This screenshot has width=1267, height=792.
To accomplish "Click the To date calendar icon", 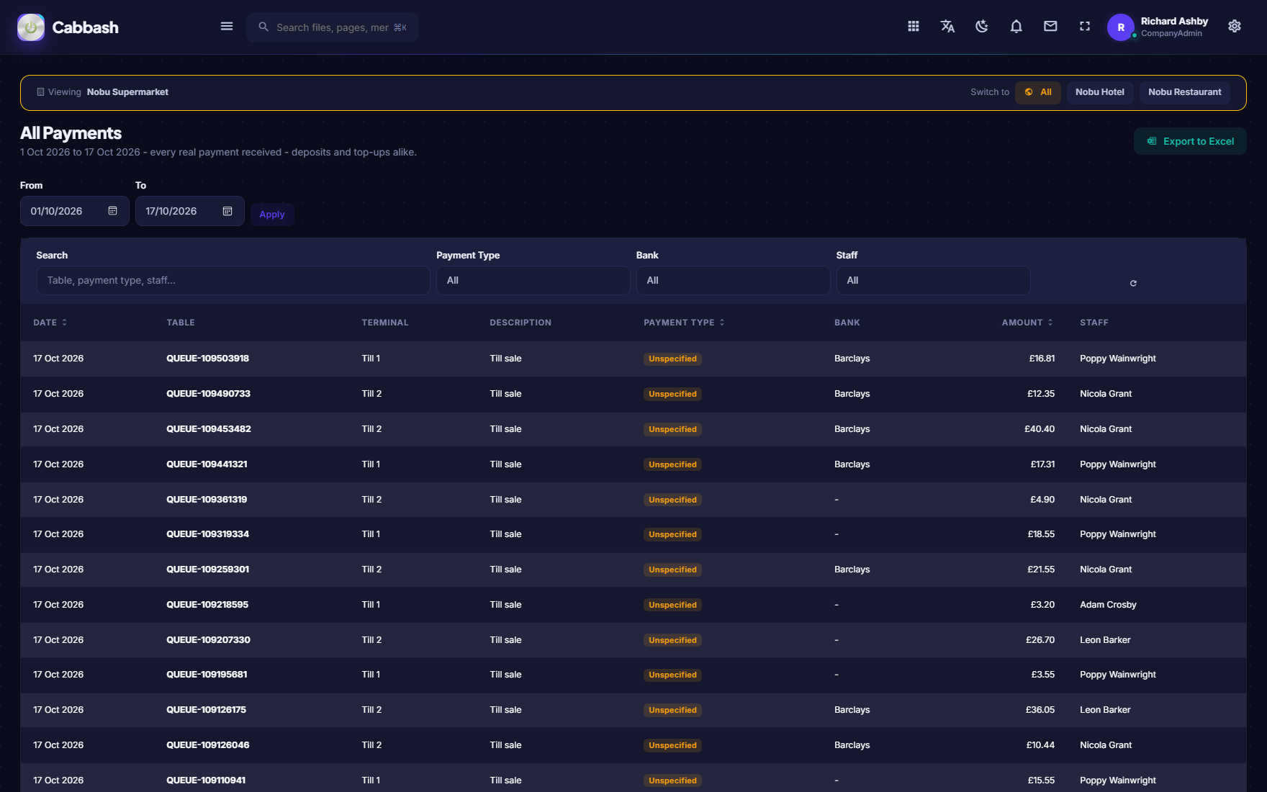I will (227, 211).
